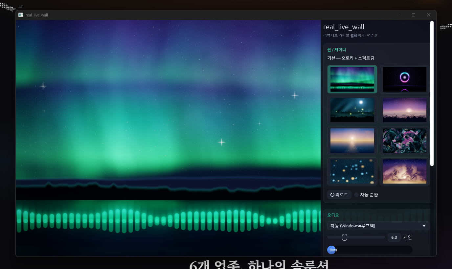Select the neon glowing ring scene thumbnail
Image resolution: width=452 pixels, height=269 pixels.
pyautogui.click(x=405, y=79)
